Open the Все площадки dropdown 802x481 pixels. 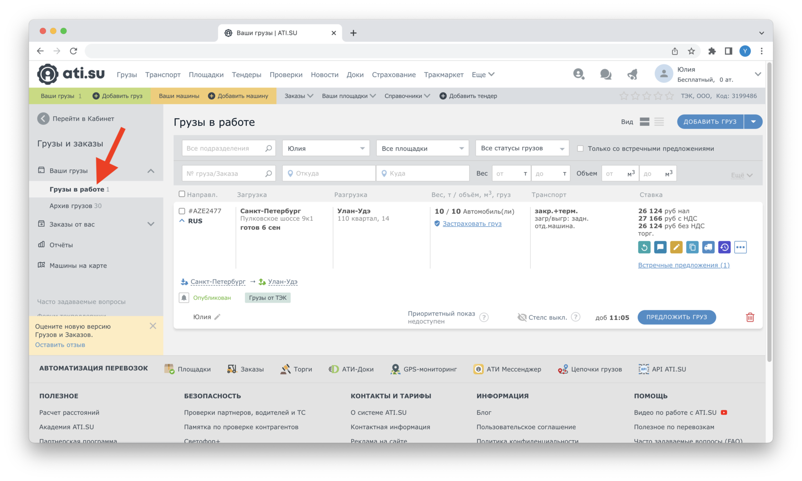coord(422,148)
